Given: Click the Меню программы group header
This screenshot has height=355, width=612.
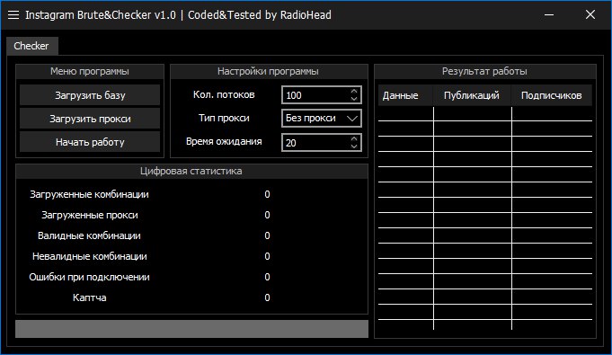Looking at the screenshot, I should click(x=90, y=72).
